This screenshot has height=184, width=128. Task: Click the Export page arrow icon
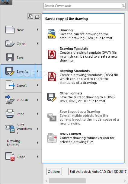pos(10,85)
